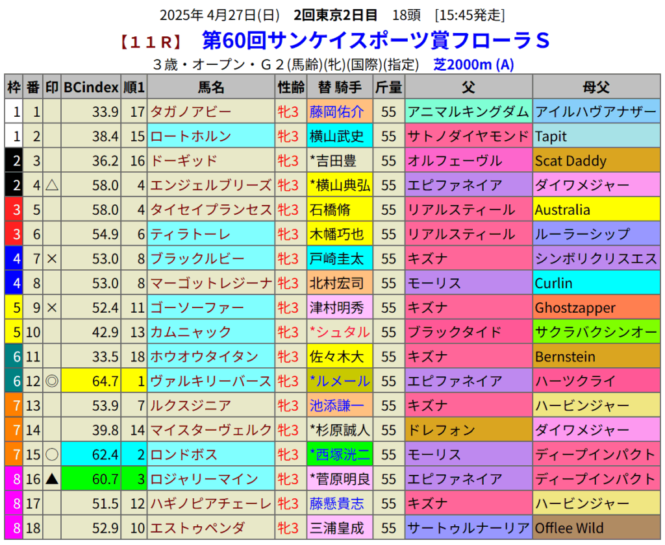Click the ○ mark next to ロンドボス

pyautogui.click(x=52, y=454)
